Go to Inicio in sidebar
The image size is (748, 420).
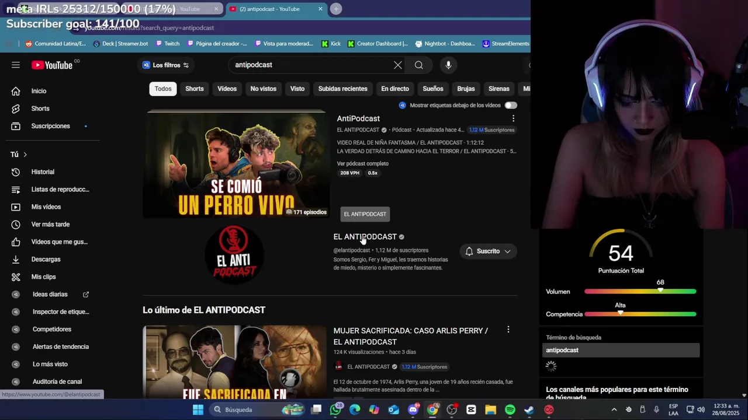pyautogui.click(x=39, y=91)
